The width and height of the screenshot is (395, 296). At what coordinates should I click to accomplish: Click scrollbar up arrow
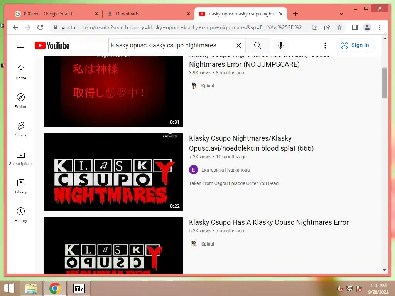pyautogui.click(x=385, y=39)
